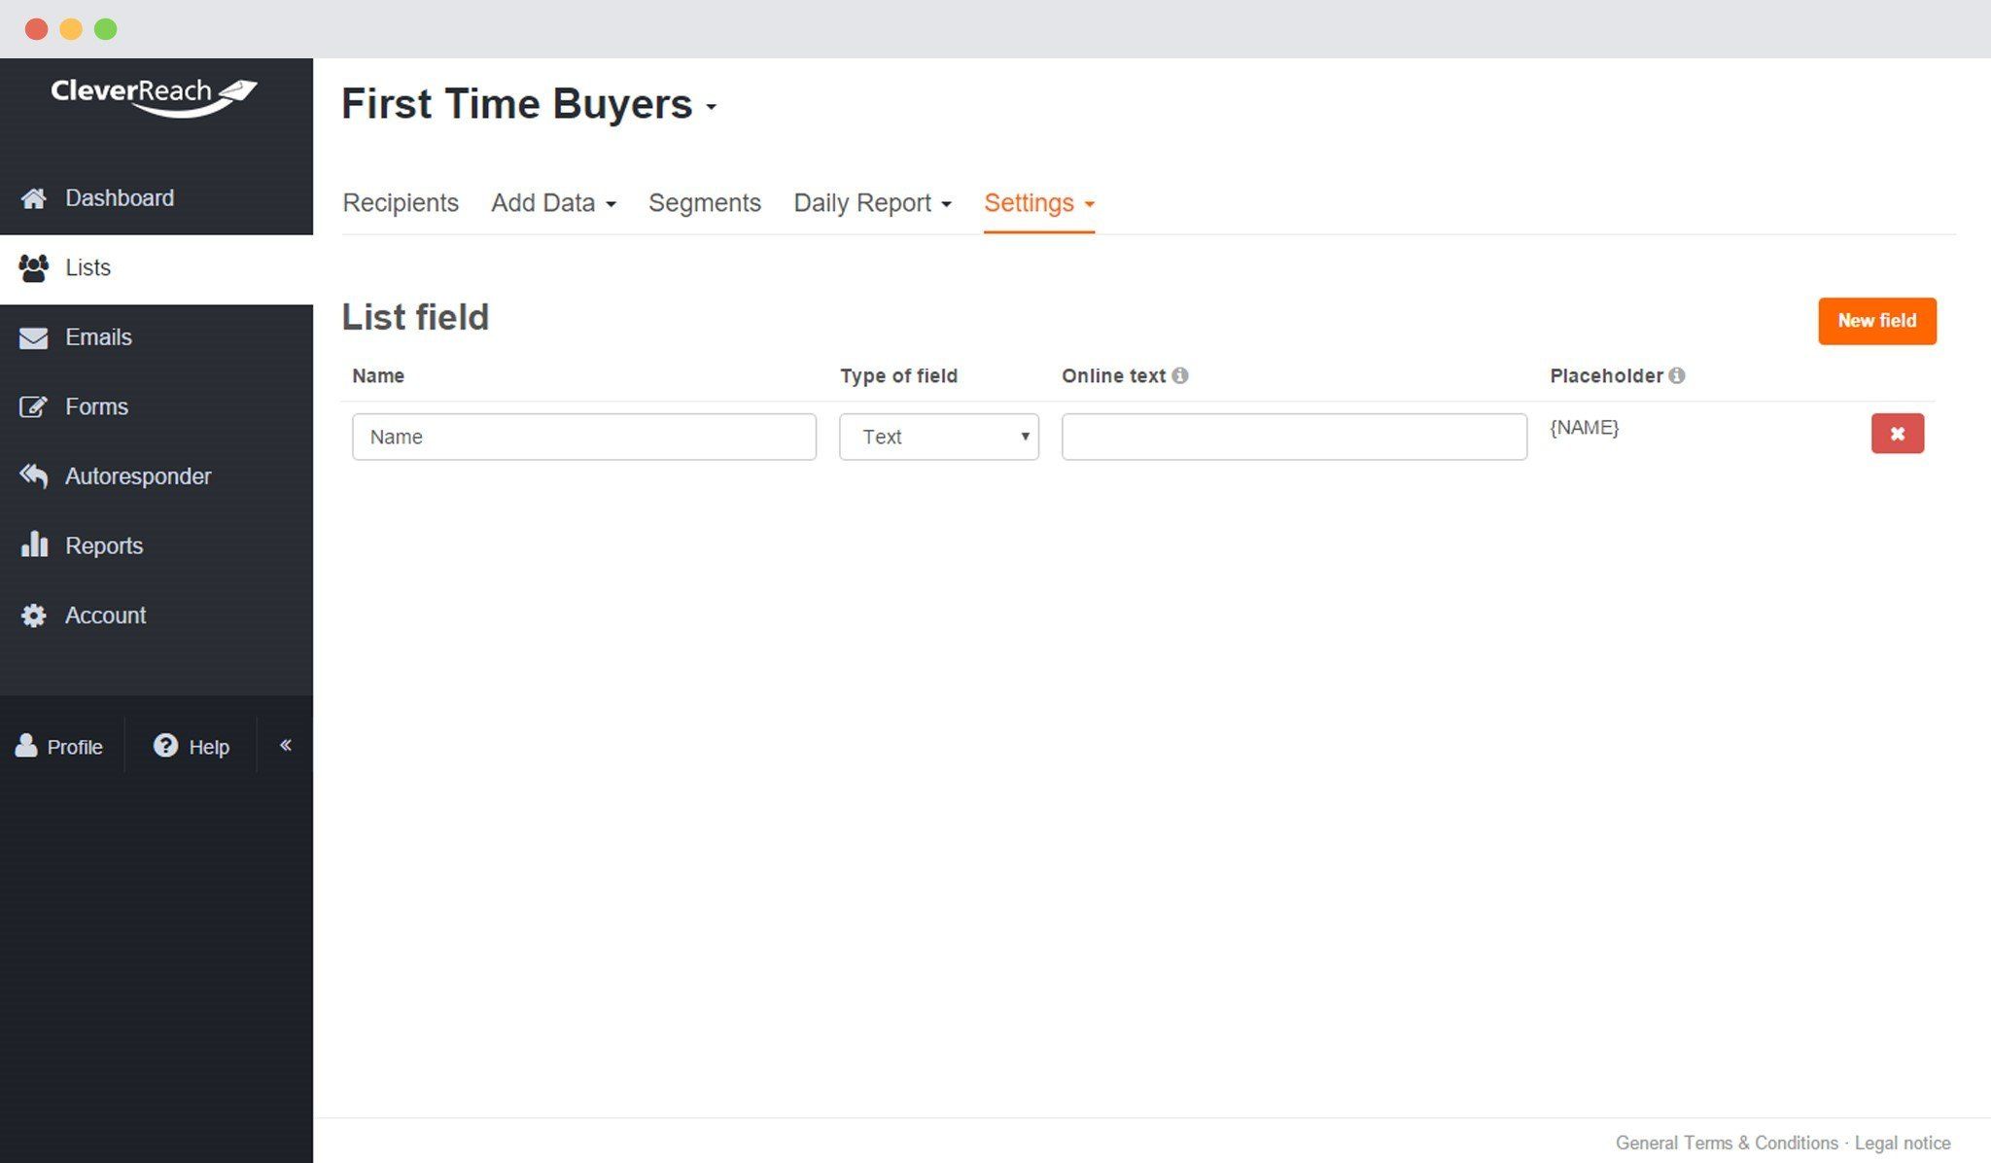Click the Autoresponder reply arrows icon
1991x1163 pixels.
34,476
